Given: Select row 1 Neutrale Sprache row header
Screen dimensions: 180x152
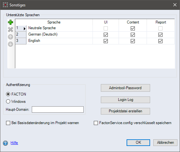Looking at the screenshot, I should pos(21,29).
